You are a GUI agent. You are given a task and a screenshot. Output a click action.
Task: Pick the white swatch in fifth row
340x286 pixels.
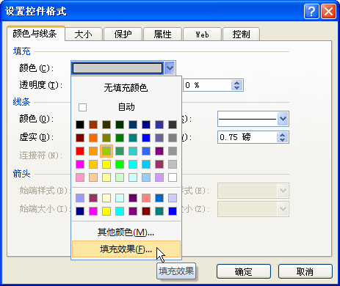pos(173,177)
